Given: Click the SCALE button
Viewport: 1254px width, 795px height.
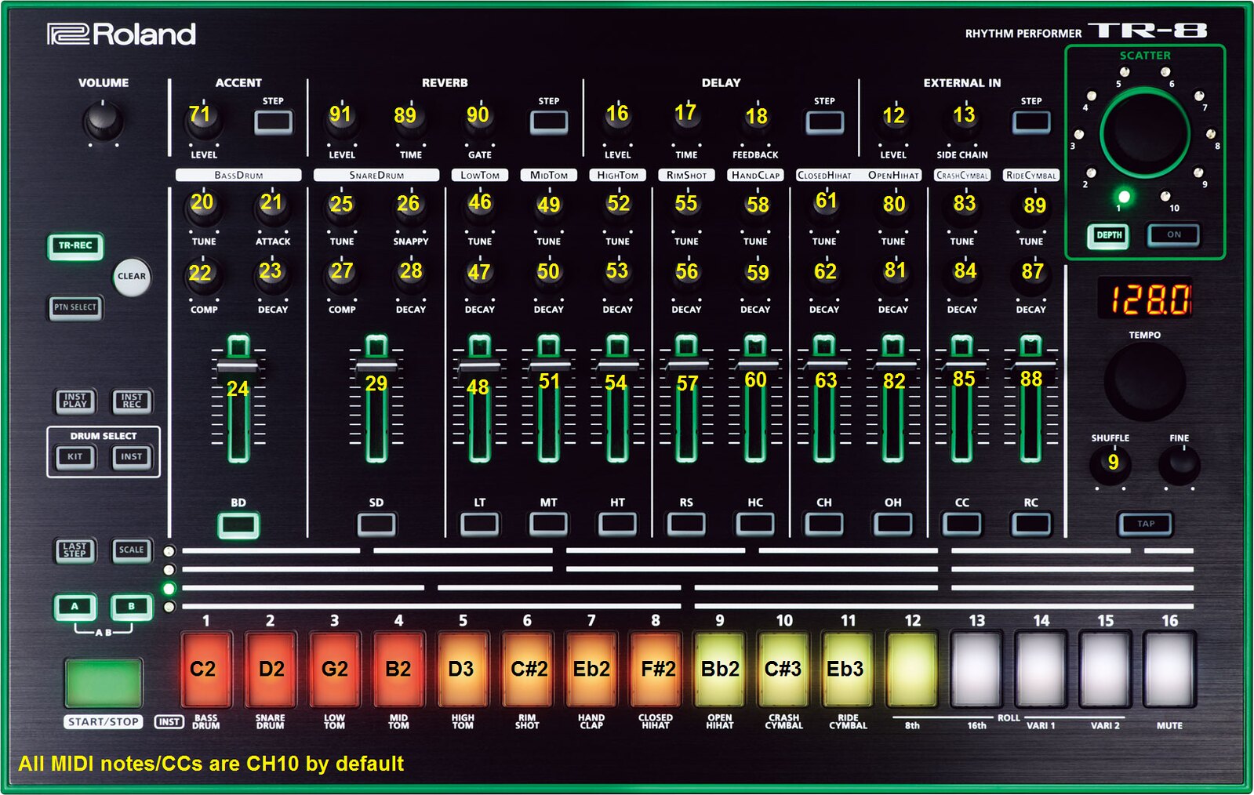Looking at the screenshot, I should pos(132,550).
